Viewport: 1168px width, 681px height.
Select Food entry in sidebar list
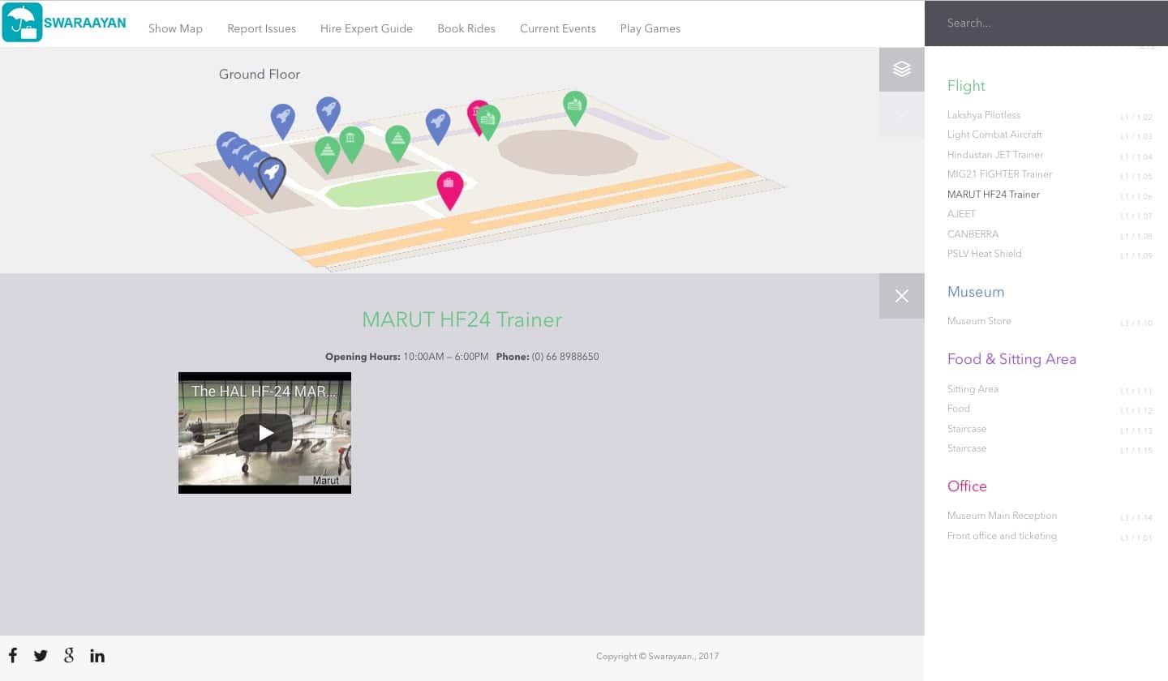pyautogui.click(x=959, y=409)
